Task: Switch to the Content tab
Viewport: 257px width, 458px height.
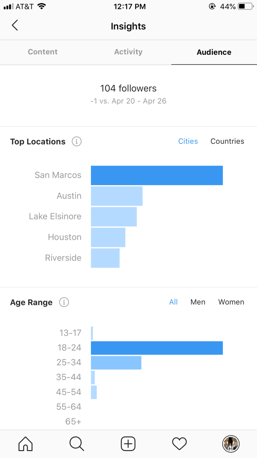Action: [42, 52]
